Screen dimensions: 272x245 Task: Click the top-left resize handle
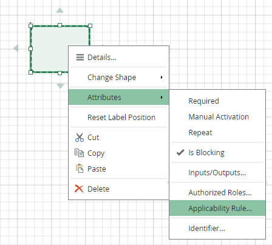(x=30, y=25)
